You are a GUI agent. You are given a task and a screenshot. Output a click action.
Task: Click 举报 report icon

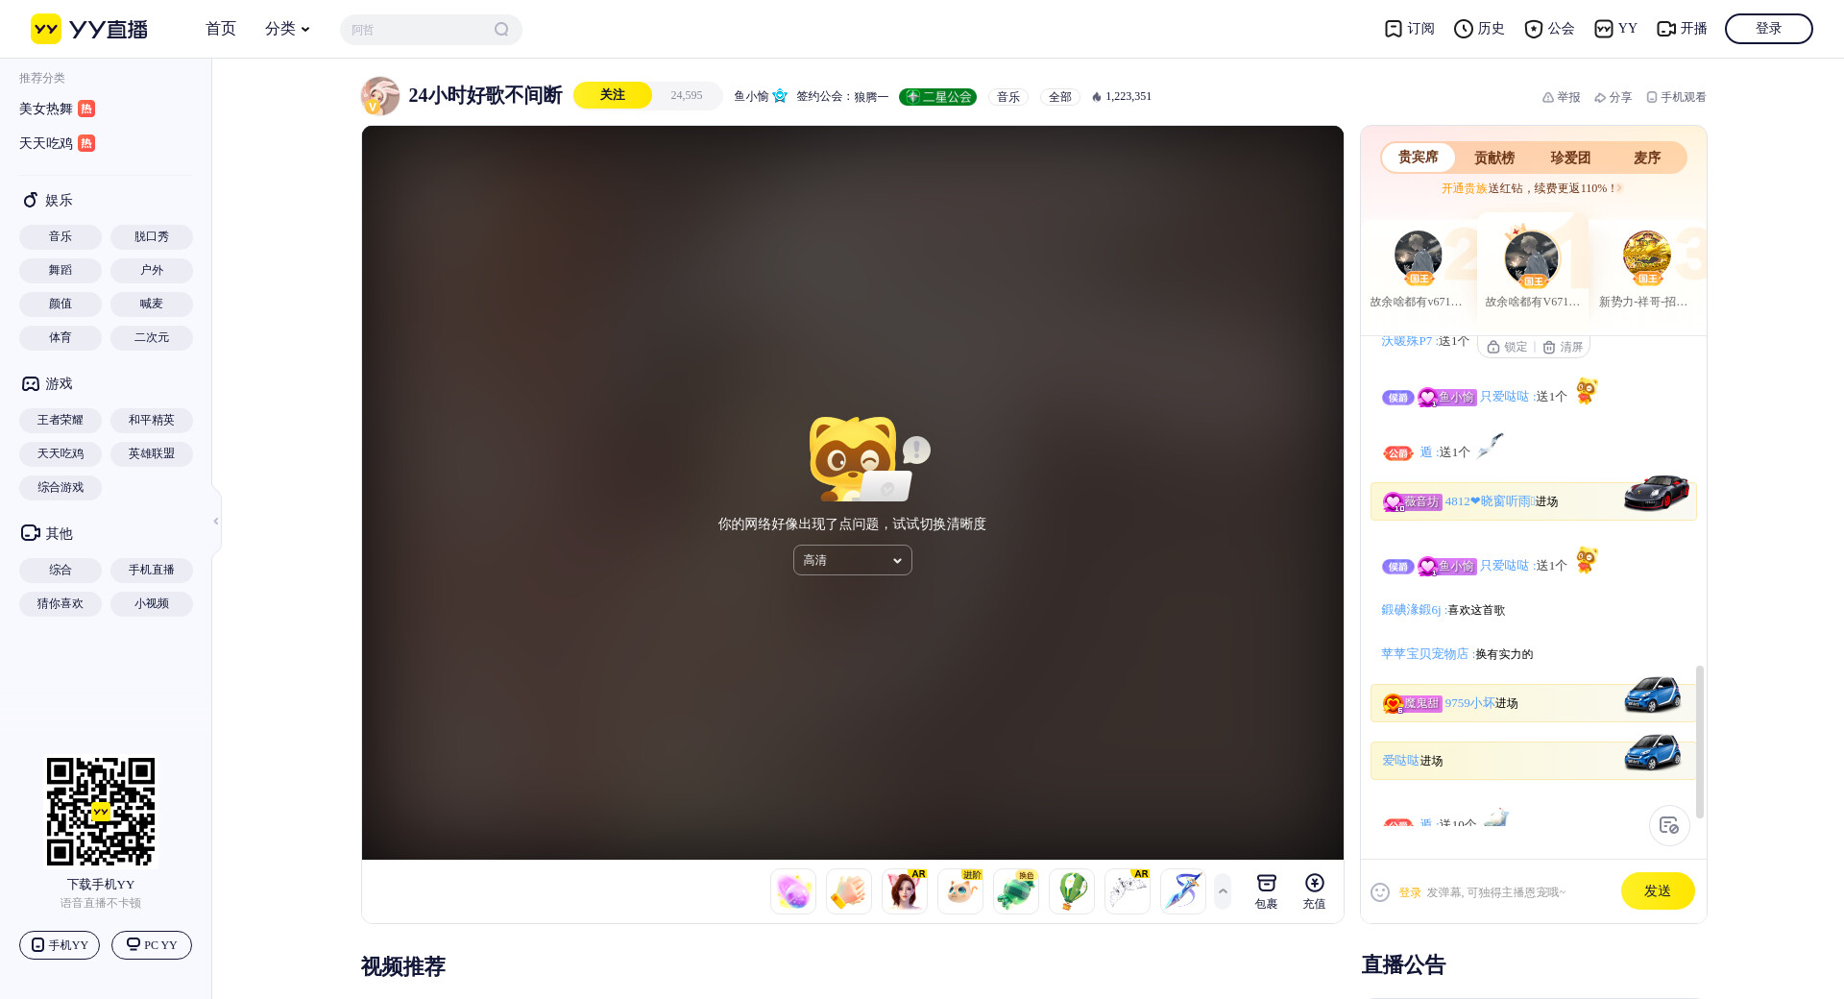pos(1547,97)
